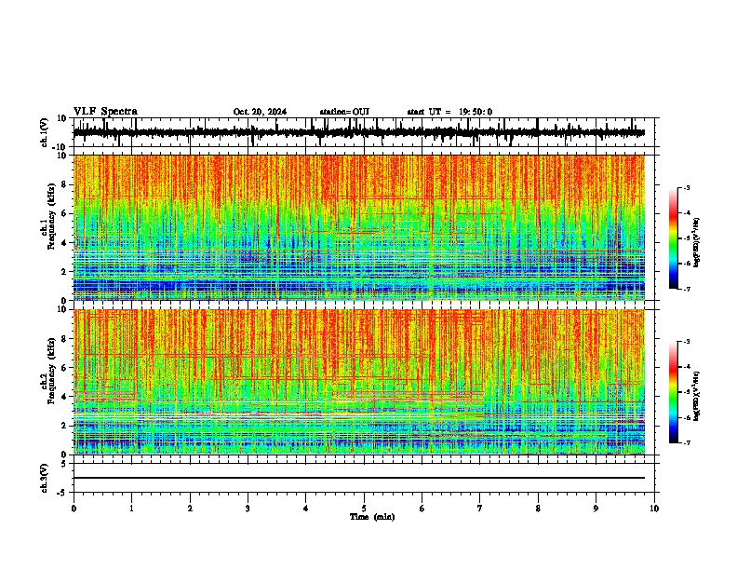Screen dimensions: 737x570
Task: Click the ch.1 voltage waveform trace
Action: point(359,132)
